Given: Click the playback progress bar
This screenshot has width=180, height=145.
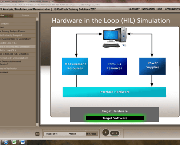Looking at the screenshot, I should [x=71, y=134].
